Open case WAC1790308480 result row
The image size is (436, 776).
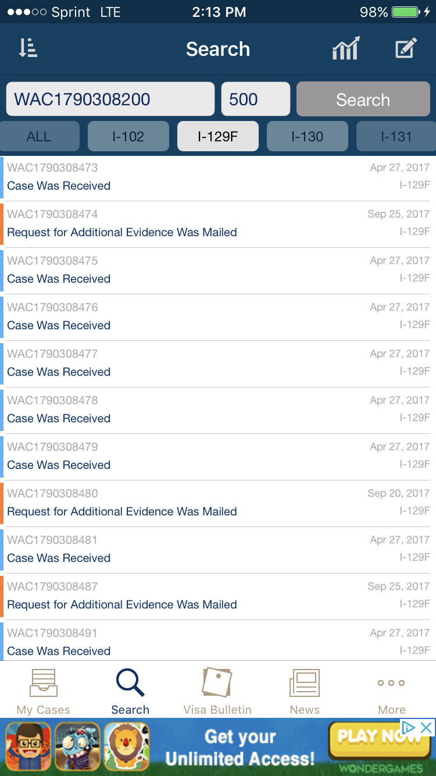(218, 503)
